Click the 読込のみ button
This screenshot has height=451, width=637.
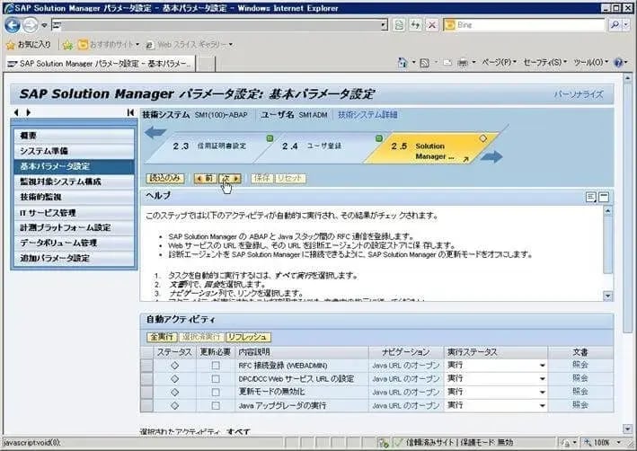click(165, 179)
